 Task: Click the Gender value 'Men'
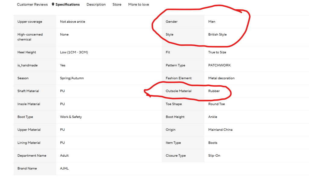pos(212,22)
